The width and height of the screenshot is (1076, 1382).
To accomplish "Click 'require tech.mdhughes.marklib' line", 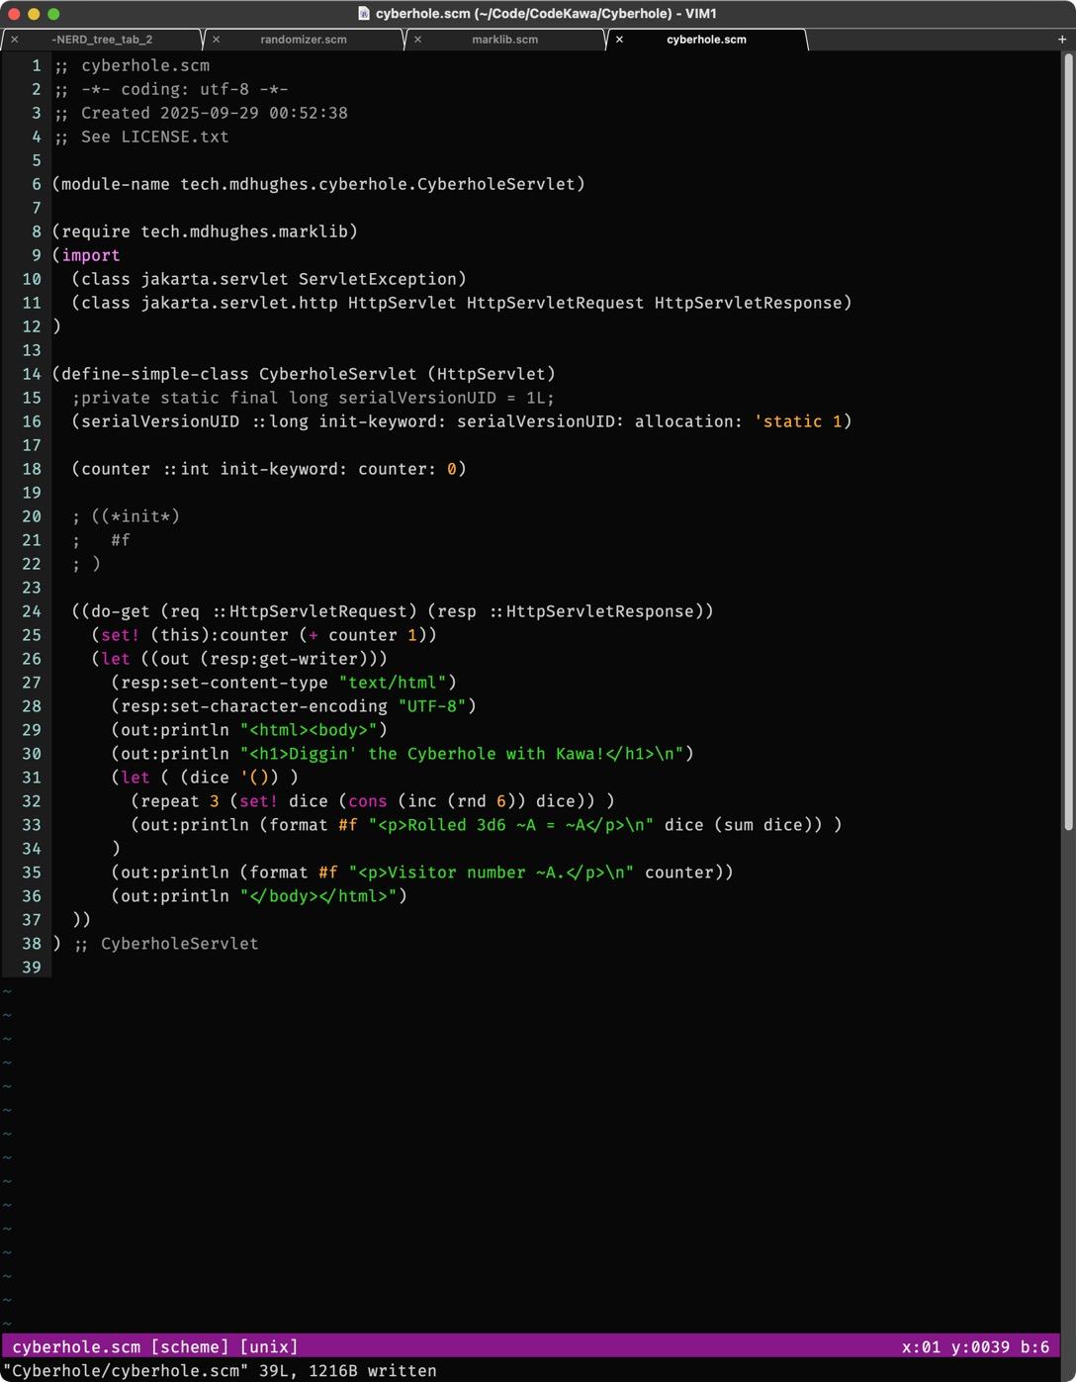I will tap(205, 231).
